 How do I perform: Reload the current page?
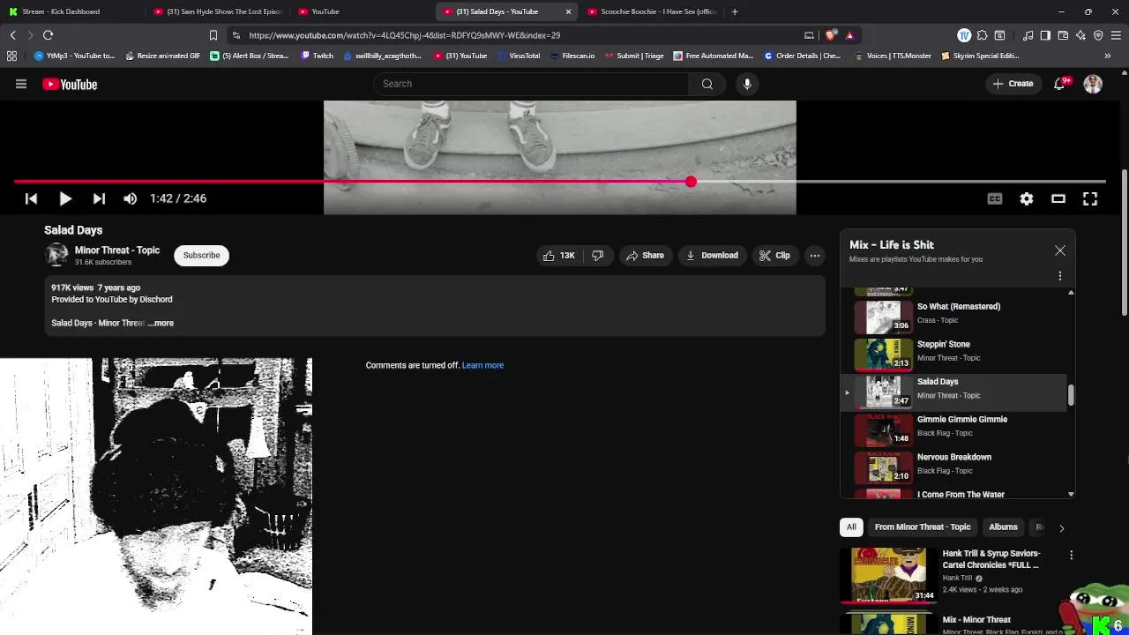click(48, 35)
